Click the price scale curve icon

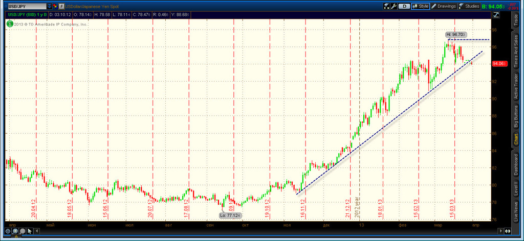click(496, 15)
